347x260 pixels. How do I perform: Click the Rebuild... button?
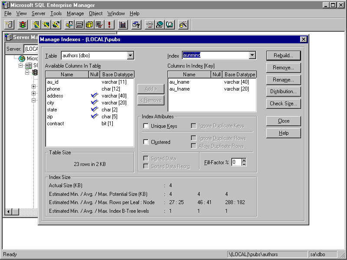click(283, 55)
